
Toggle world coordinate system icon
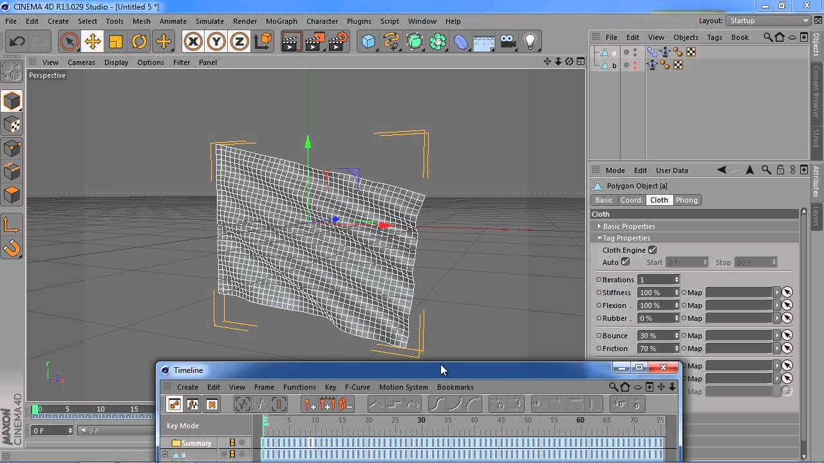point(263,42)
